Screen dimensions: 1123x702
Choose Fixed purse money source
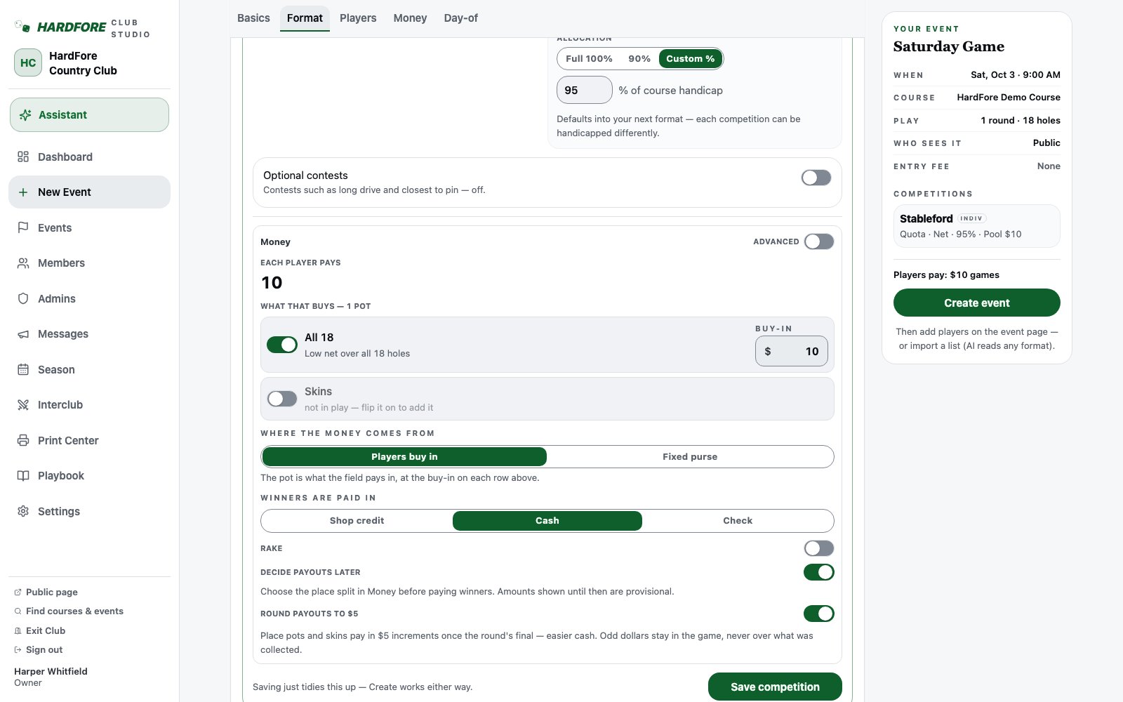pos(690,457)
